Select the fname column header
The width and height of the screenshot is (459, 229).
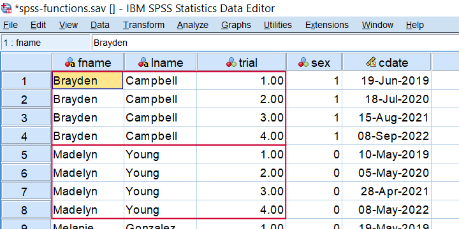tap(88, 62)
